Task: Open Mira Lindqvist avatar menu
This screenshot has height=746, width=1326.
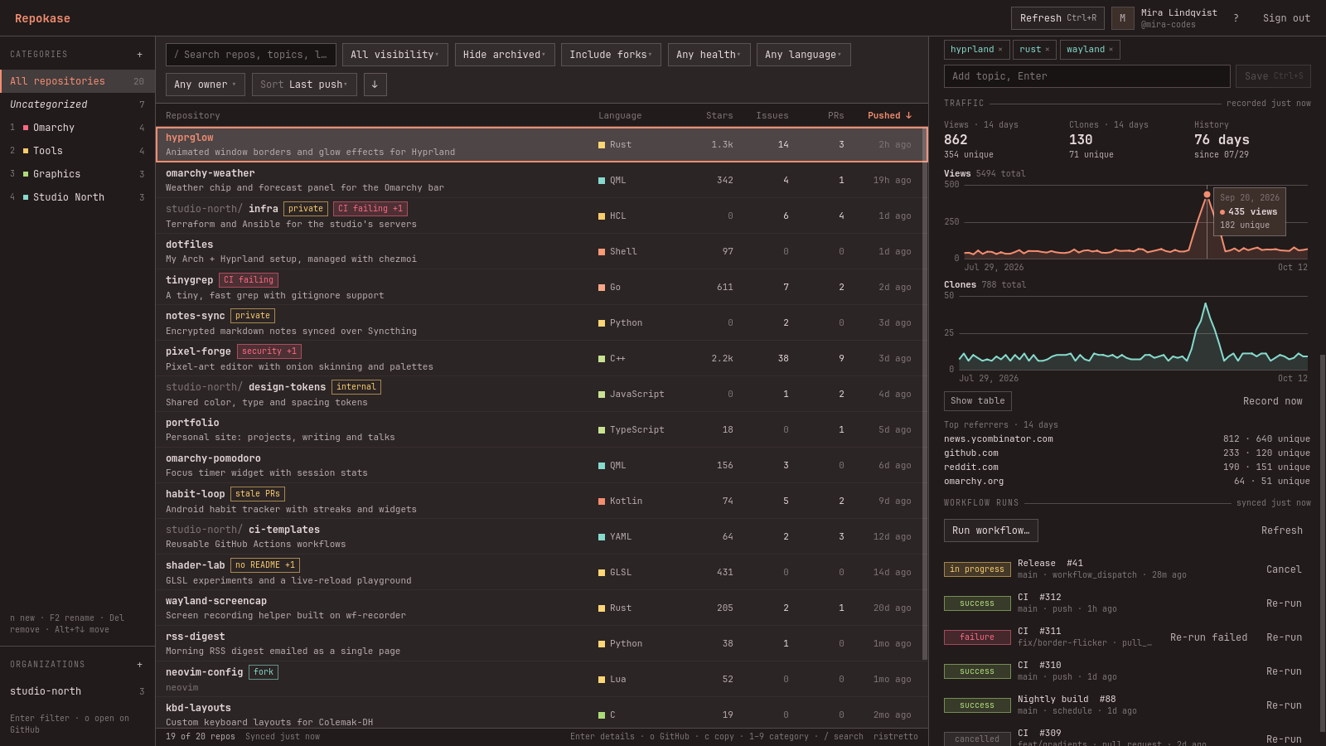Action: 1122,18
